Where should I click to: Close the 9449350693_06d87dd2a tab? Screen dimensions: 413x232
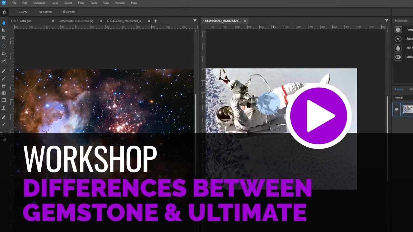(245, 21)
